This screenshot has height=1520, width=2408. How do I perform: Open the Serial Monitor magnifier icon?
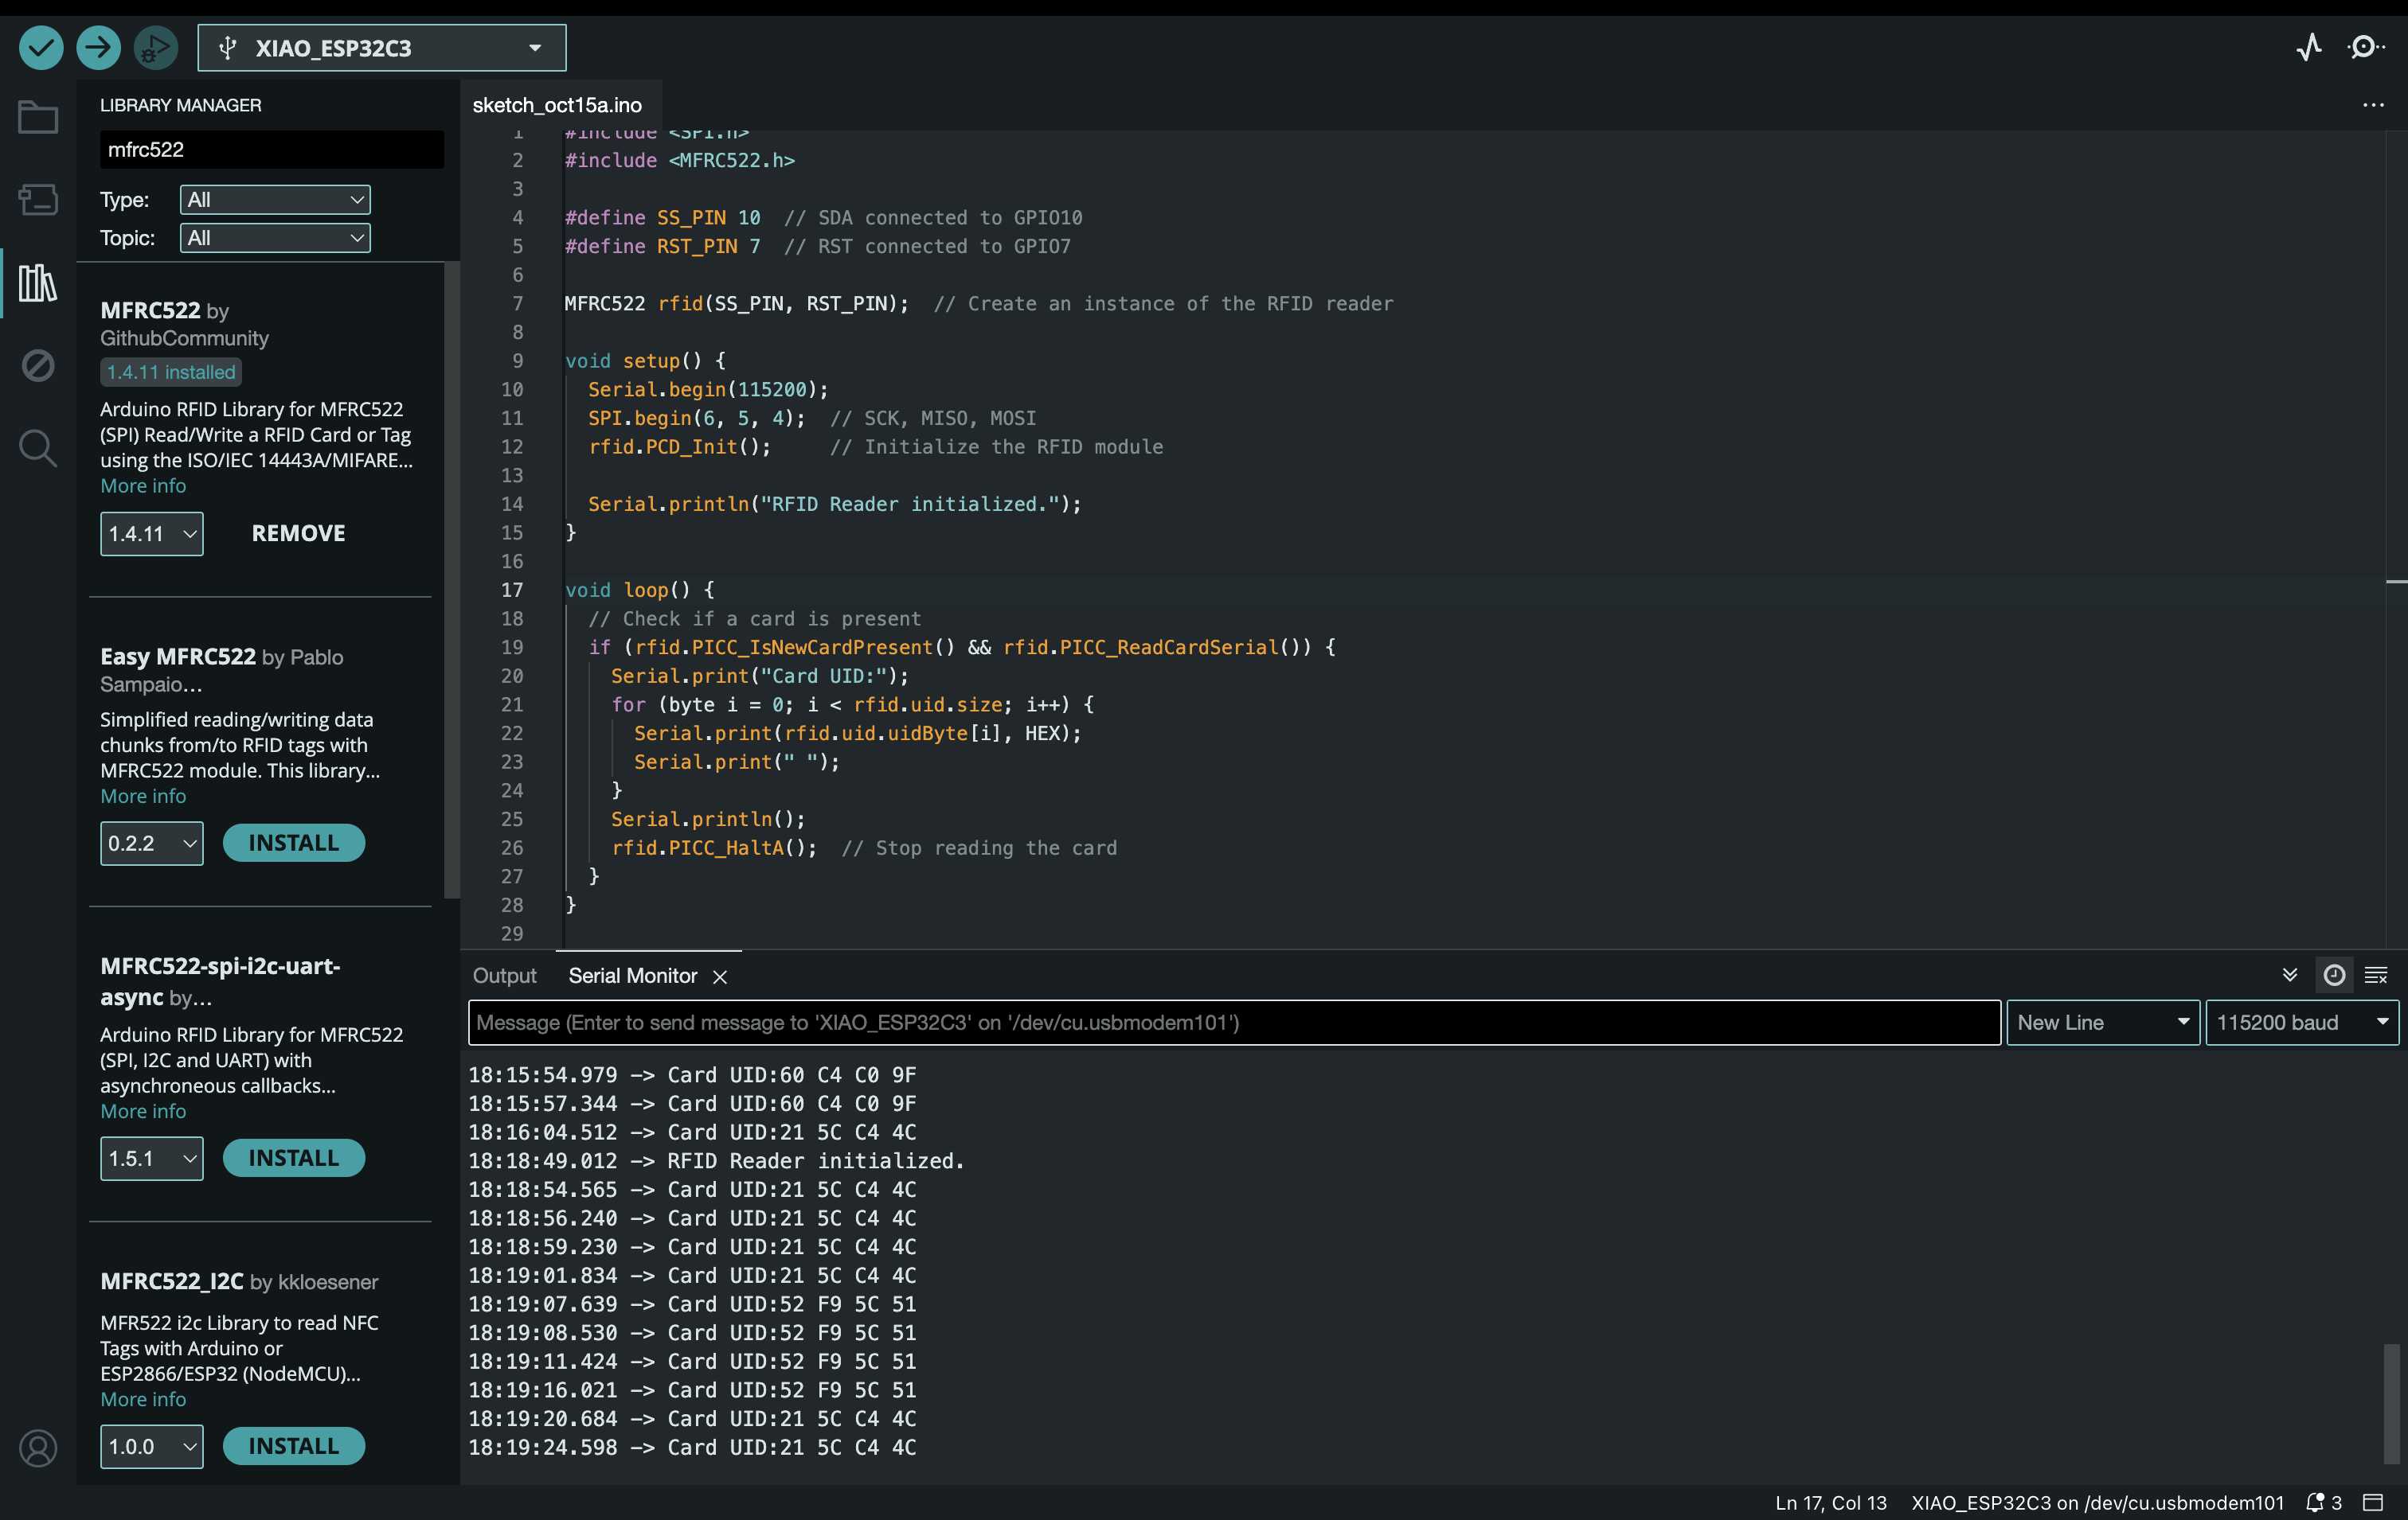coord(2366,47)
